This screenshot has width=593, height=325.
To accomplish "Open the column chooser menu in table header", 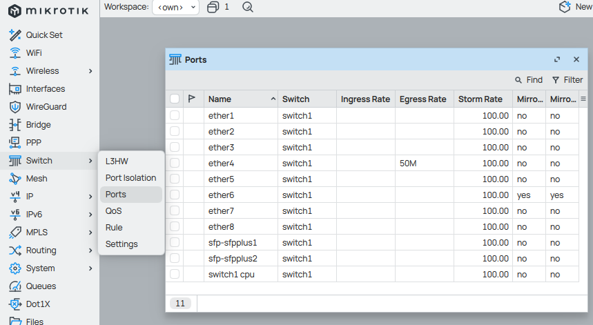I will pyautogui.click(x=583, y=99).
